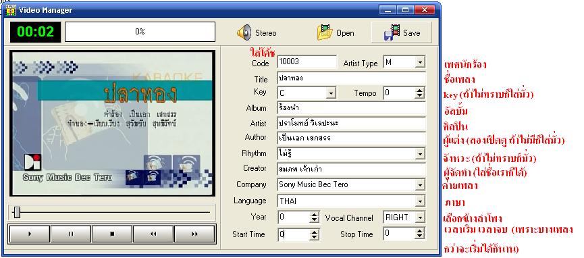Click the video seek slider handle
The image size is (584, 258).
[16, 213]
